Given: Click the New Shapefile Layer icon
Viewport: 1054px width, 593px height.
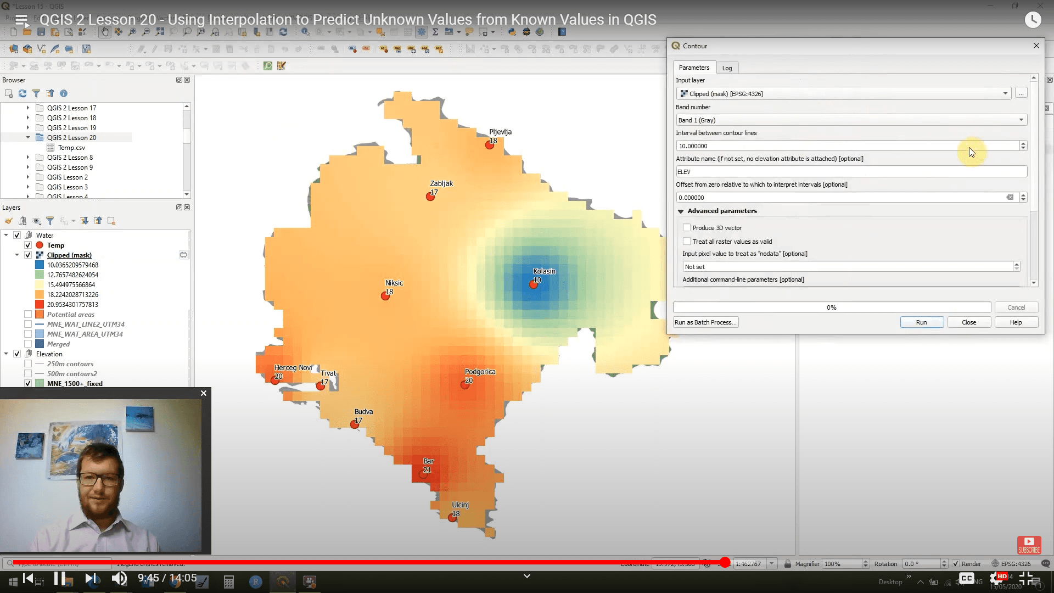Looking at the screenshot, I should [x=41, y=49].
